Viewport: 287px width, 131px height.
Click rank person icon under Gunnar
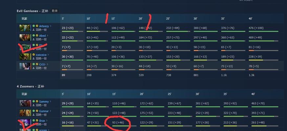point(34,115)
